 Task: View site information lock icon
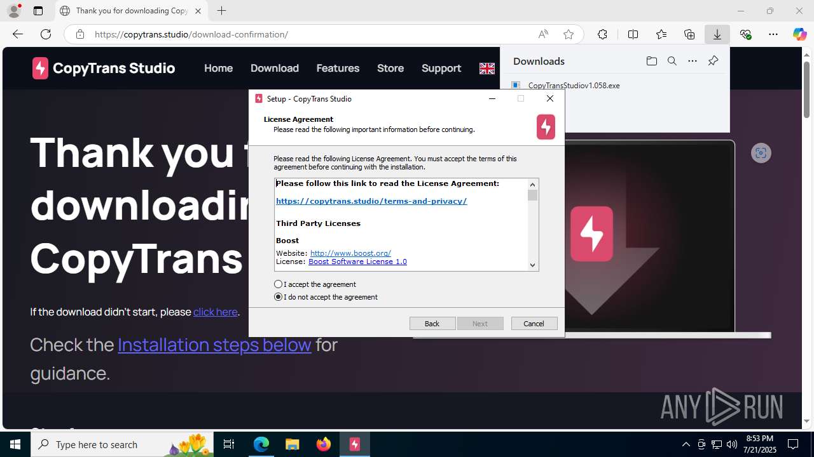(x=80, y=34)
